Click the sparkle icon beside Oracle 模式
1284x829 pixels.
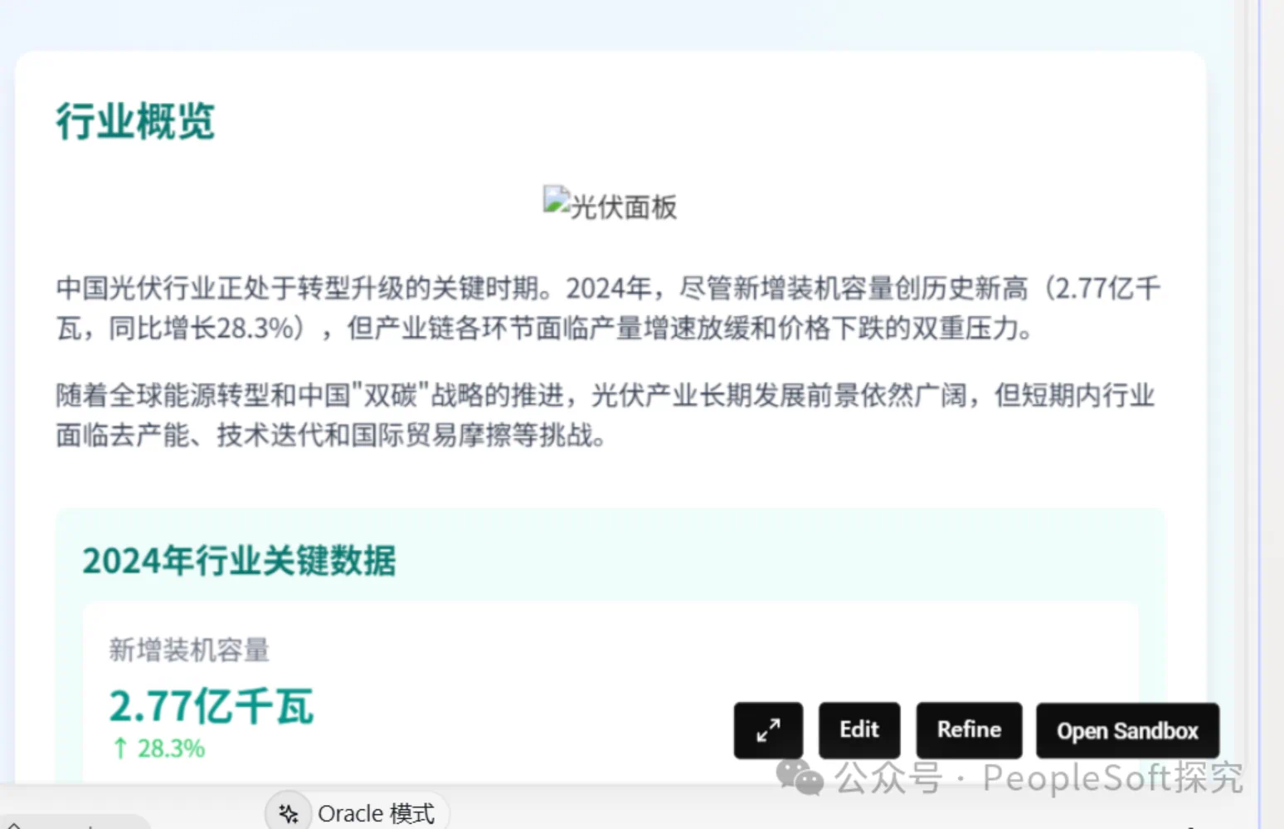(289, 814)
